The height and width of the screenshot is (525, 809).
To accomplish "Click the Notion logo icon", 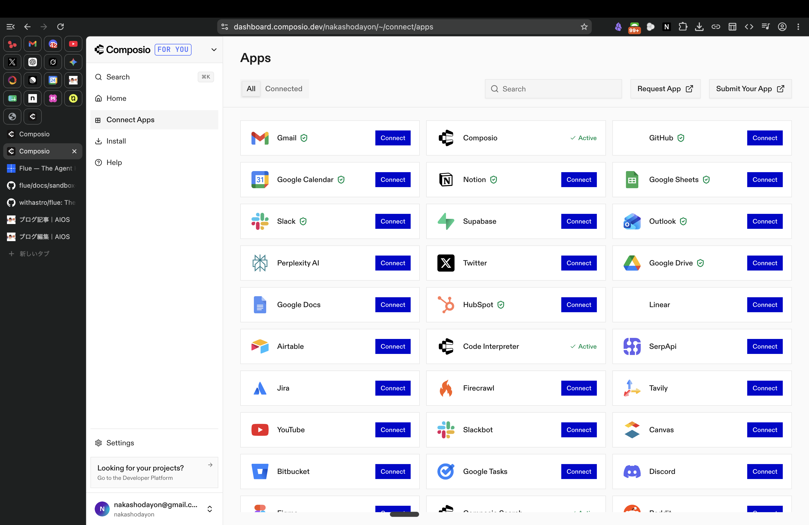I will coord(446,180).
